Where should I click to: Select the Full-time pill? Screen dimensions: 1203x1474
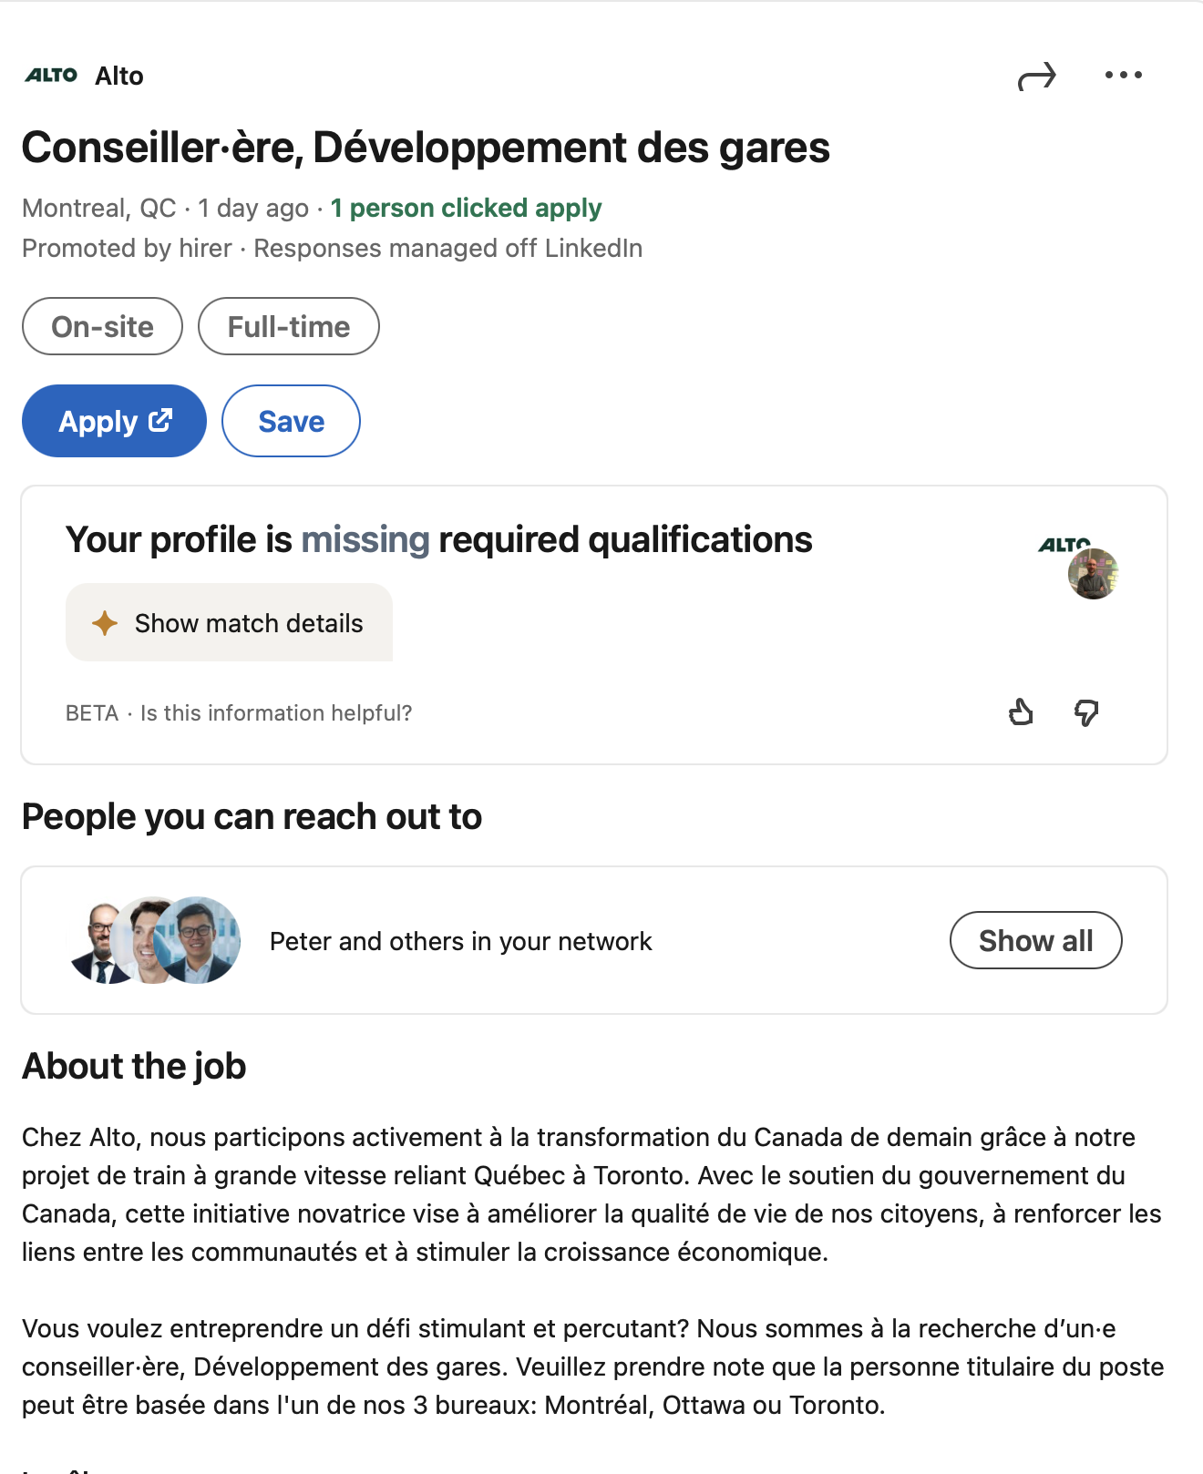tap(288, 326)
